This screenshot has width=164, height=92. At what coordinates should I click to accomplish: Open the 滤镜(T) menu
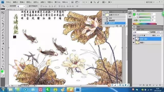point(43,2)
